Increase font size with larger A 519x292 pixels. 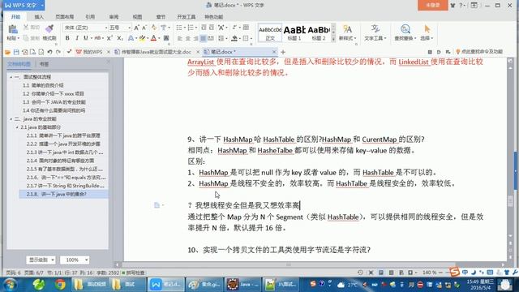pos(136,28)
